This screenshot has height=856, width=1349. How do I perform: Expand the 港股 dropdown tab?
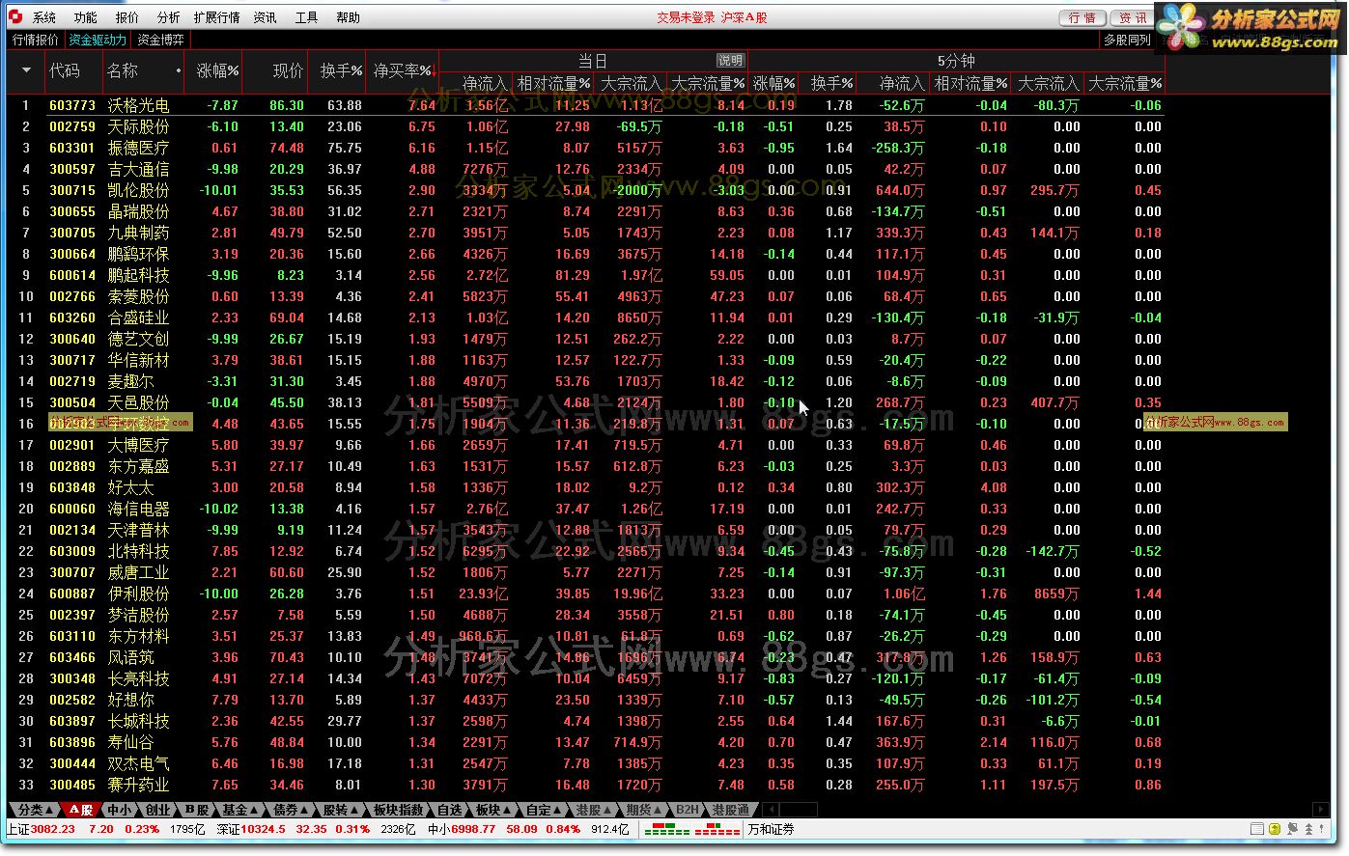pyautogui.click(x=594, y=810)
